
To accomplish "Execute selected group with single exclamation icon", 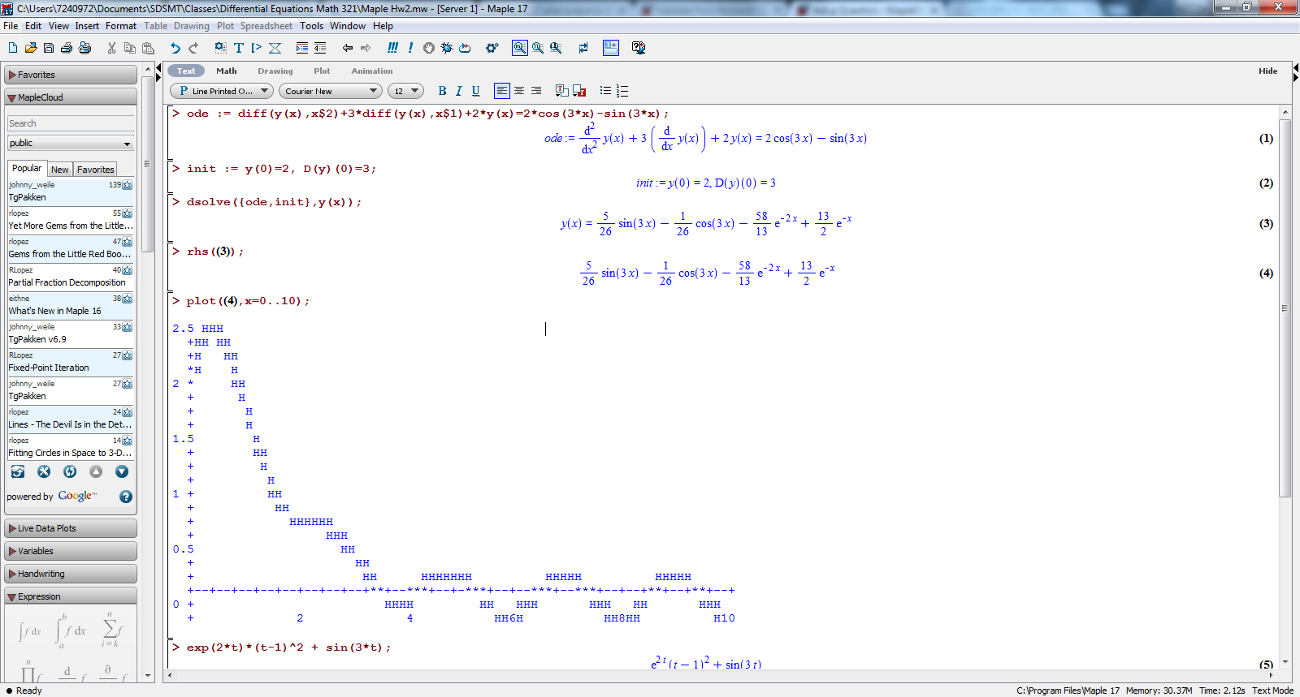I will coord(410,48).
